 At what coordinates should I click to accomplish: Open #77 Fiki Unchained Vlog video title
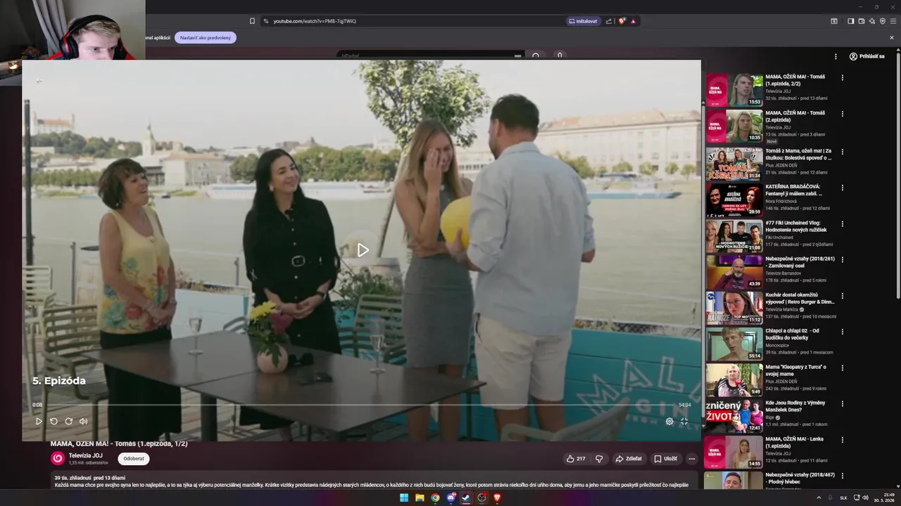tap(796, 226)
